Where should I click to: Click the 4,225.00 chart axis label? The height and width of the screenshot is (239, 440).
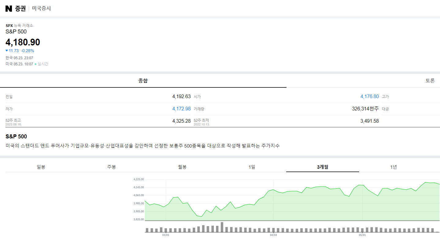138,179
